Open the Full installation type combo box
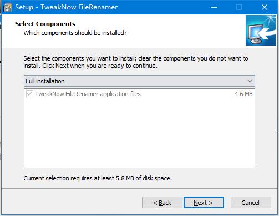This screenshot has height=216, width=279. click(139, 81)
